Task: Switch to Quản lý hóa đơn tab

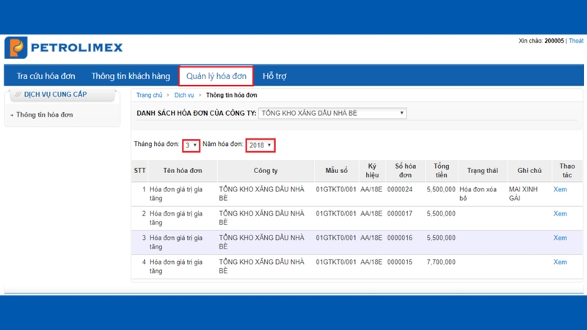Action: point(216,76)
